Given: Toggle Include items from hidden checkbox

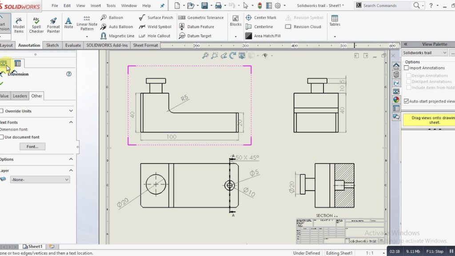Looking at the screenshot, I should coord(409,88).
